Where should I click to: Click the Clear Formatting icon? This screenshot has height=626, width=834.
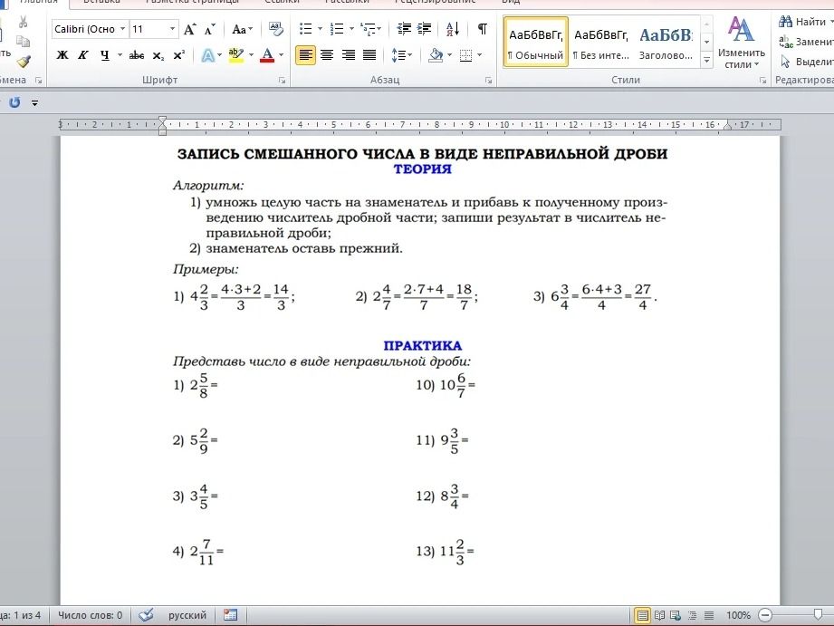coord(275,29)
